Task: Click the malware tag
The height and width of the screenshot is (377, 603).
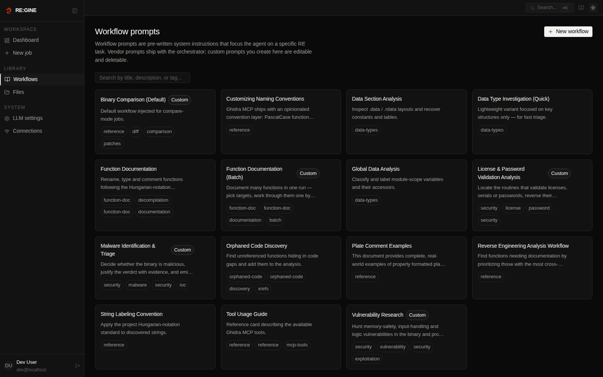Action: point(138,285)
